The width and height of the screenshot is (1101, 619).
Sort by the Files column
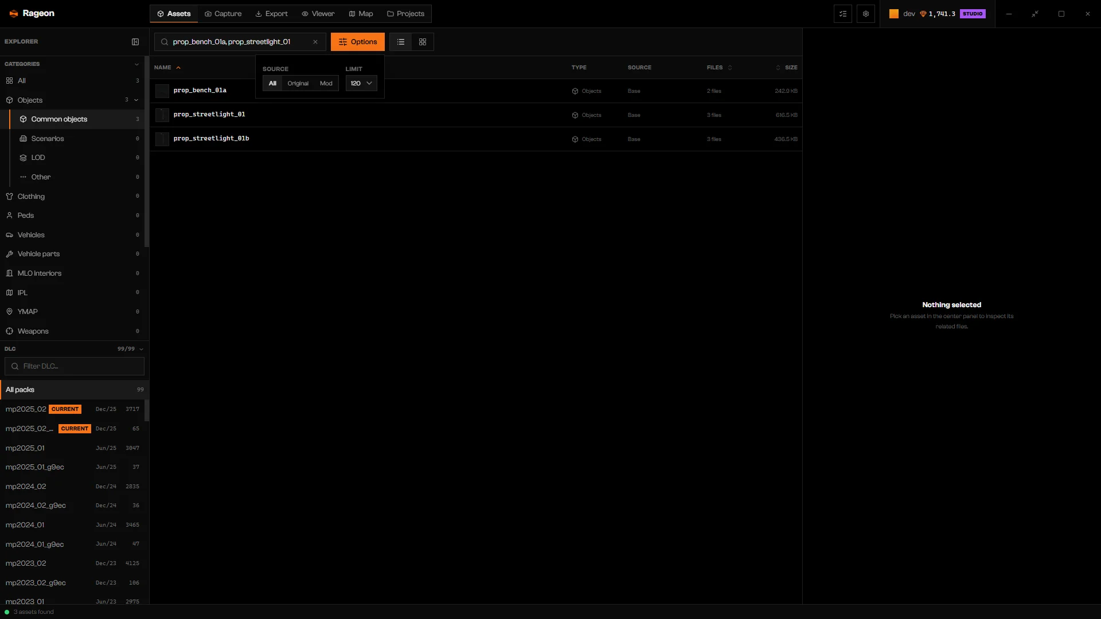[719, 68]
